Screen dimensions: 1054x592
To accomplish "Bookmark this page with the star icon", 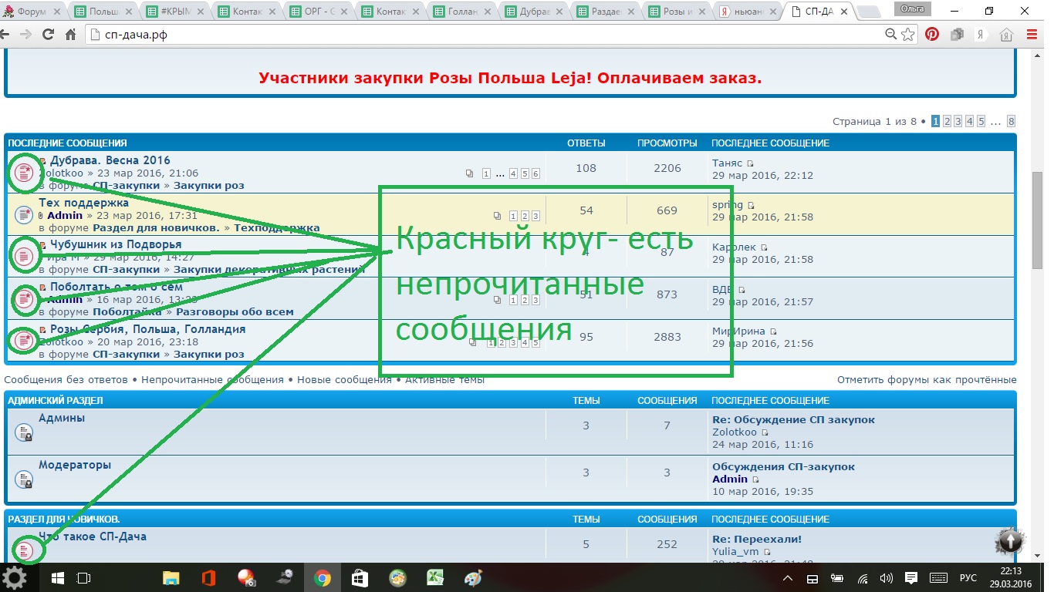I will (908, 35).
